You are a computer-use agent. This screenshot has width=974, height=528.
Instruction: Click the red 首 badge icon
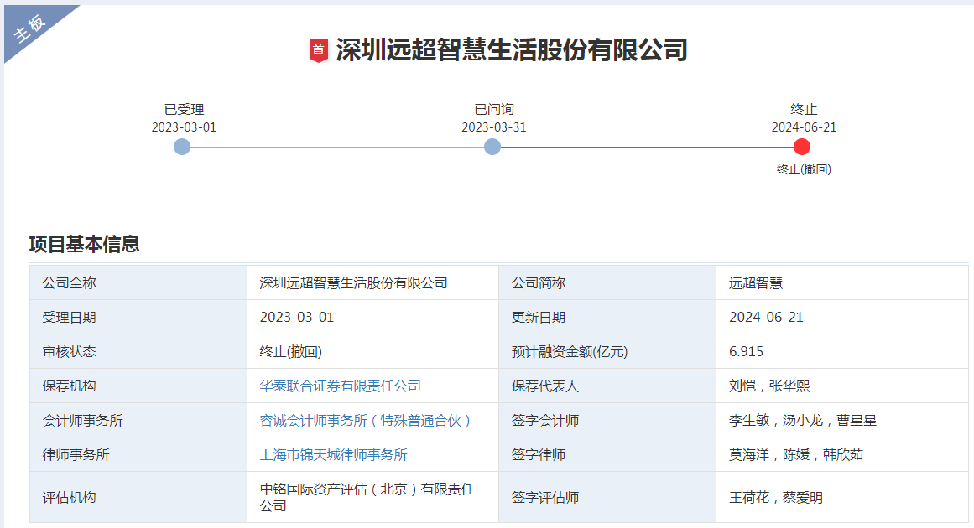pyautogui.click(x=318, y=50)
